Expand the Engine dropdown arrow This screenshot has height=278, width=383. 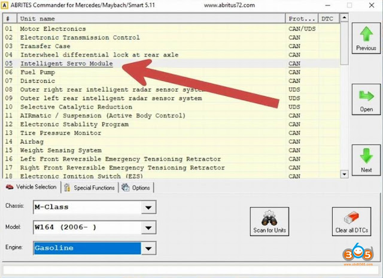pos(148,248)
